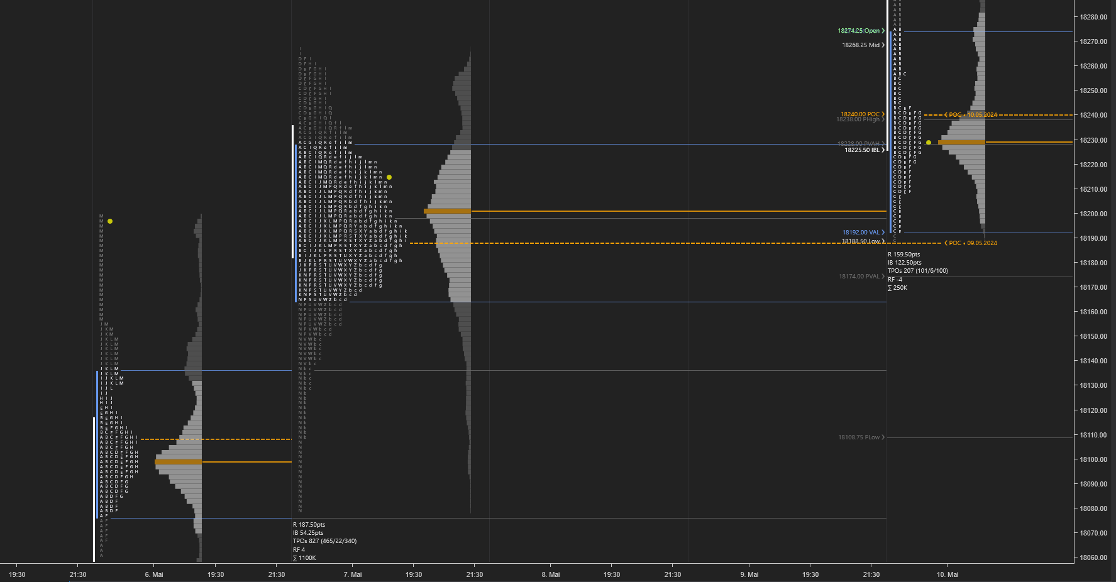
Task: Click 18120.00 on the price axis
Action: pos(1093,410)
